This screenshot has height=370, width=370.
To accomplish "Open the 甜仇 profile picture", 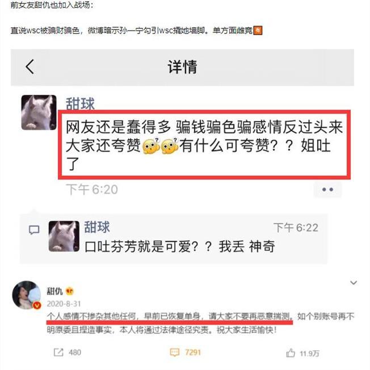I will pyautogui.click(x=27, y=295).
